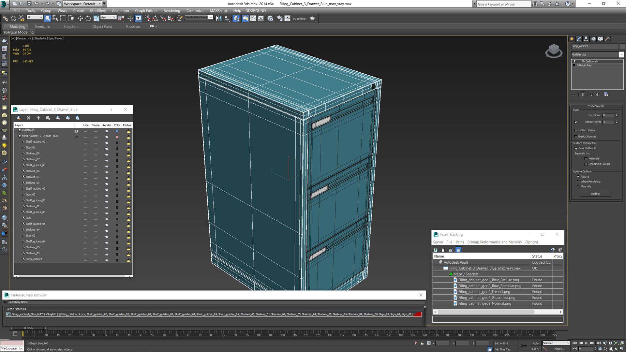Open the Curve Editor icon
This screenshot has width=626, height=352.
(x=253, y=19)
